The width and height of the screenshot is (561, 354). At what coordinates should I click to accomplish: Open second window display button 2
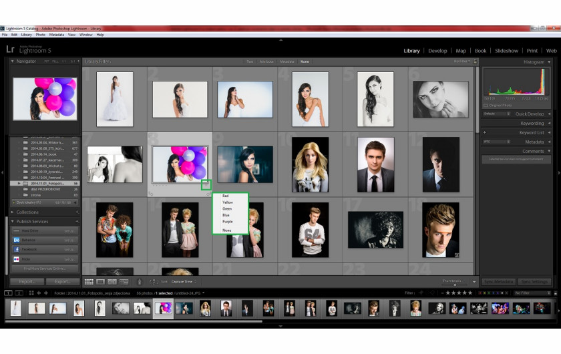click(19, 293)
